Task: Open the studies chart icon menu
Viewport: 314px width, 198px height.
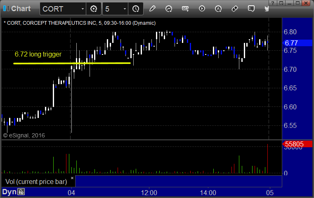Action: [169, 9]
